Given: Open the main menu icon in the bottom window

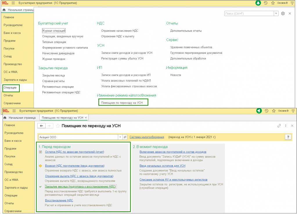Looking at the screenshot, I should tap(14, 111).
